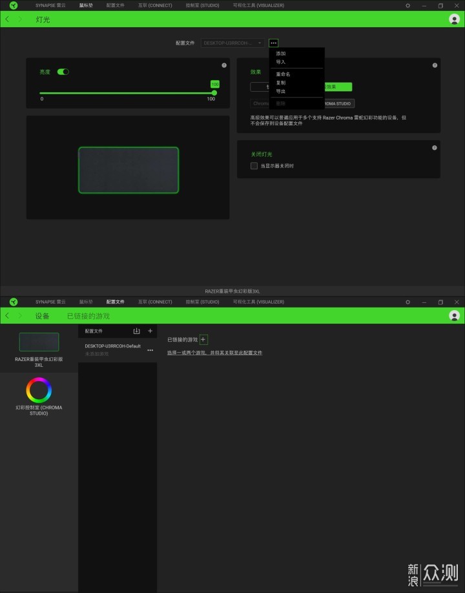This screenshot has height=593, width=465.
Task: Click the 未添加游戏 text under the profile
Action: coord(97,354)
